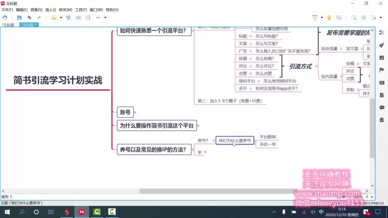Open the search magnifier tool
Screen dimensions: 388x218
[354, 17]
